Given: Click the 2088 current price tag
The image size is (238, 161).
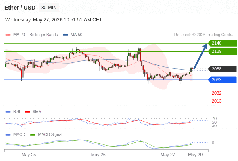Looking at the screenshot, I should click(x=222, y=69).
